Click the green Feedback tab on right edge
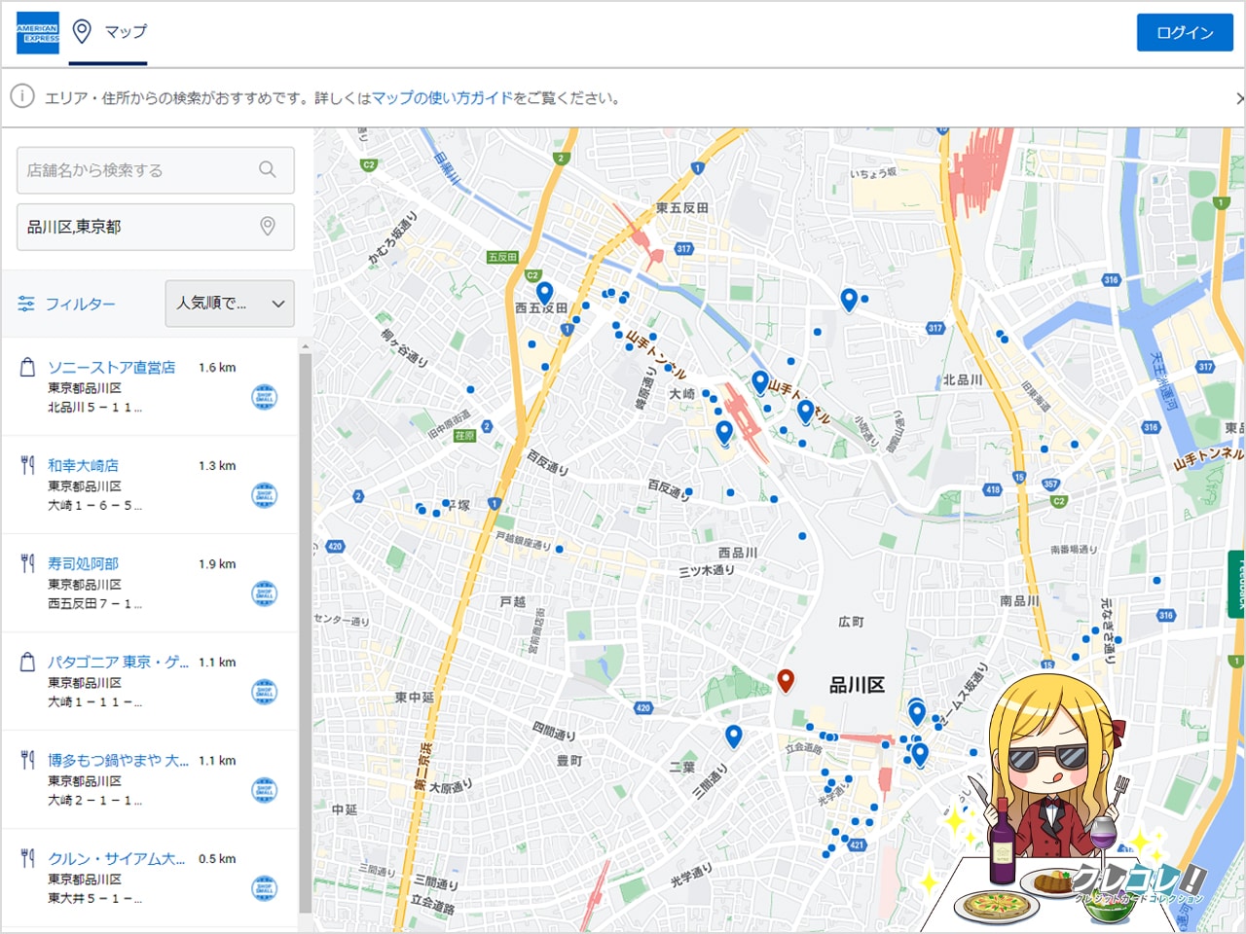Screen dimensions: 1246x934 [x=1238, y=584]
